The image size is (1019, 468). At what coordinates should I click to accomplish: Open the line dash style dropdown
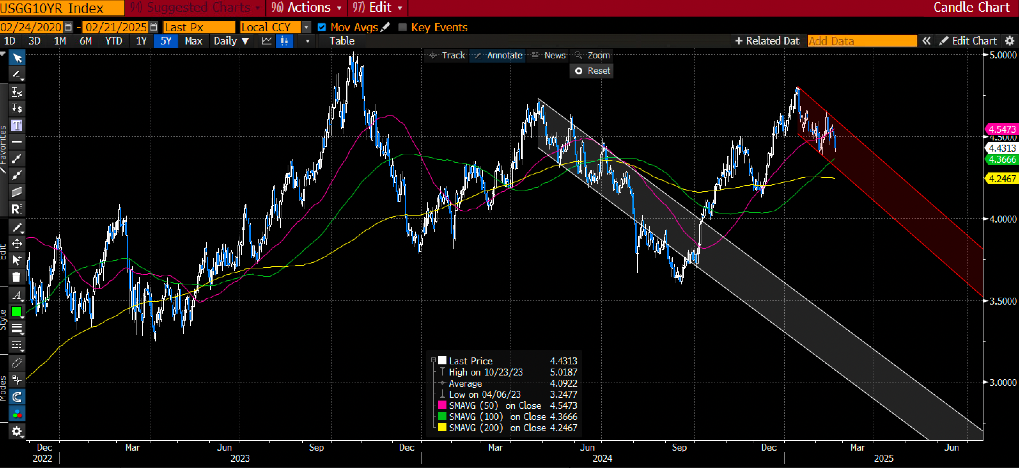point(17,345)
